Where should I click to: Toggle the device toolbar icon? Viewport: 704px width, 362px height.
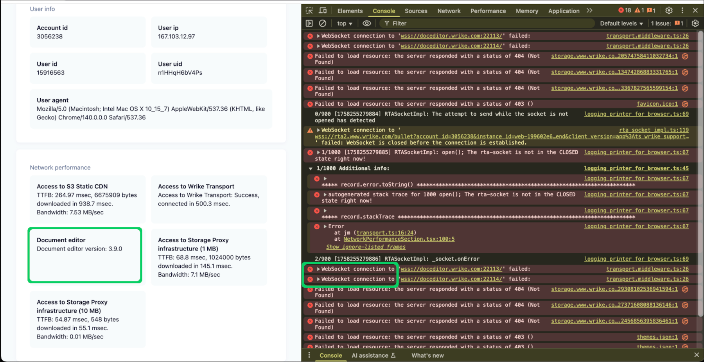(x=323, y=11)
